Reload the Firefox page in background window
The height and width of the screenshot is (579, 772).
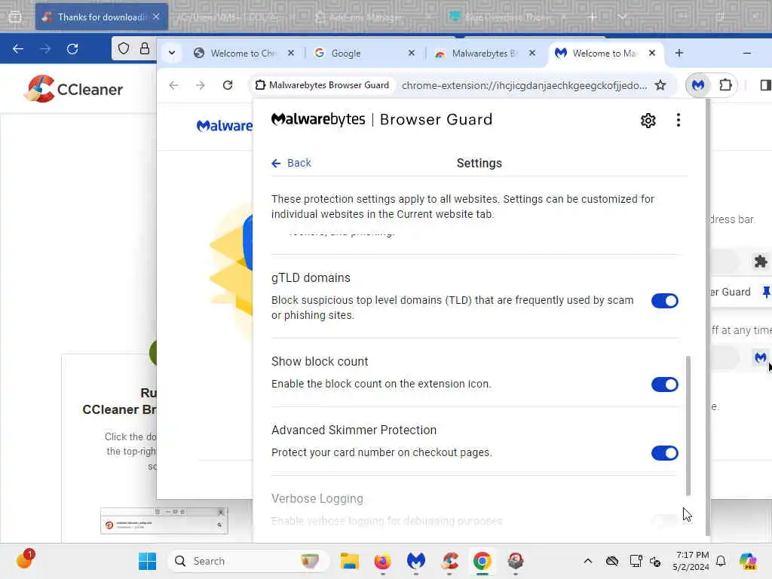click(72, 49)
